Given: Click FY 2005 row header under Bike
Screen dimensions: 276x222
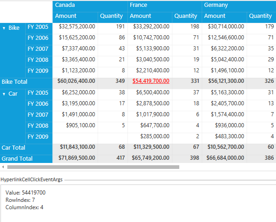Looking at the screenshot, I should coord(38,27).
